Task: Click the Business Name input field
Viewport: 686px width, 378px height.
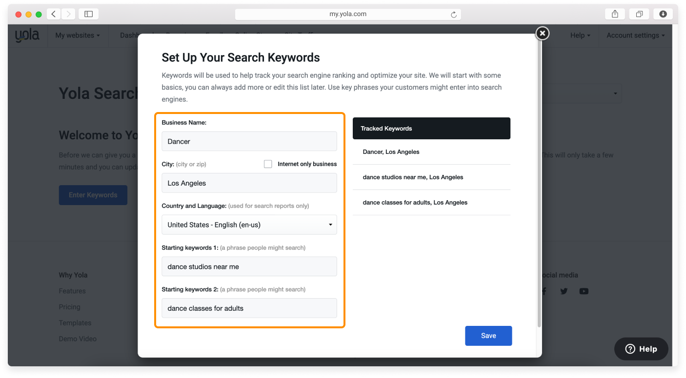Action: pos(249,141)
